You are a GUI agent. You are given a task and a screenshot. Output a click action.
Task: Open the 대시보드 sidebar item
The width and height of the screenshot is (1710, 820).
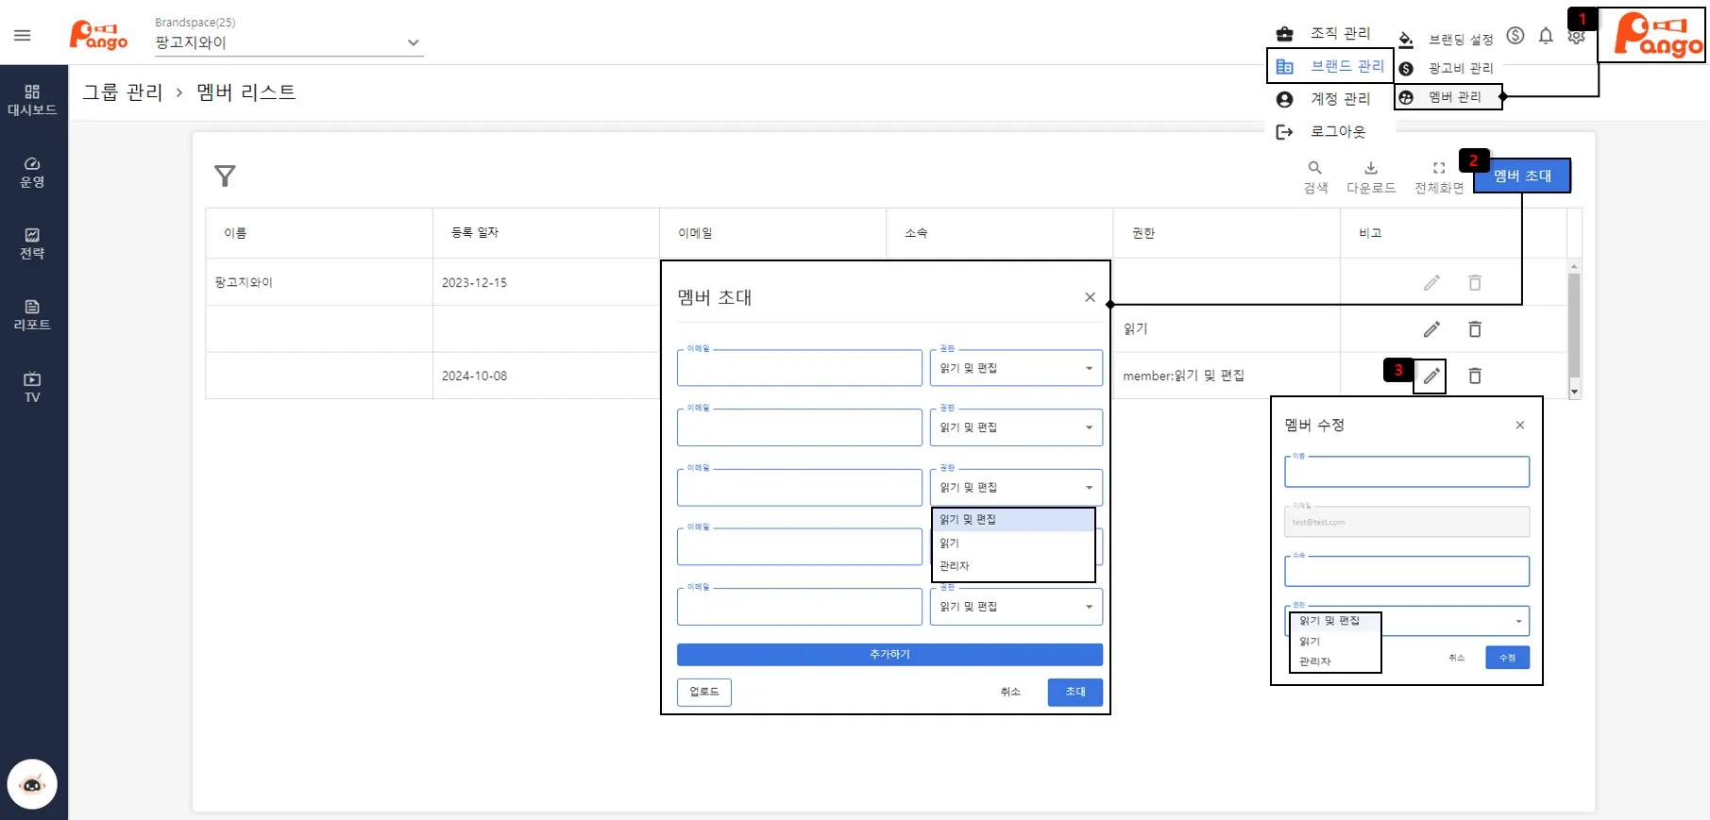click(32, 99)
